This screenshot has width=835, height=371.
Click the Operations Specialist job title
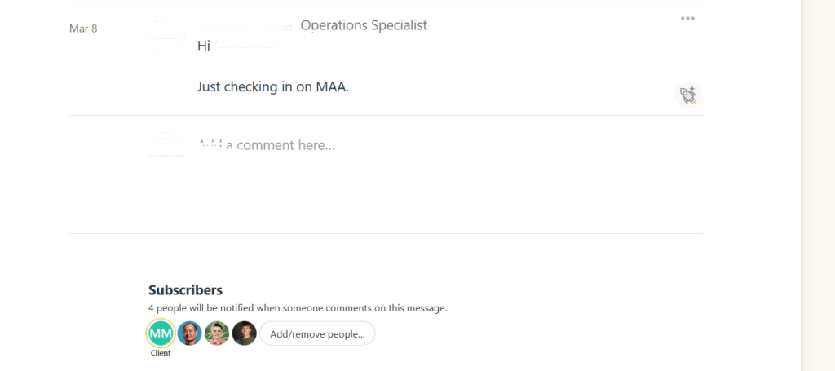click(364, 25)
